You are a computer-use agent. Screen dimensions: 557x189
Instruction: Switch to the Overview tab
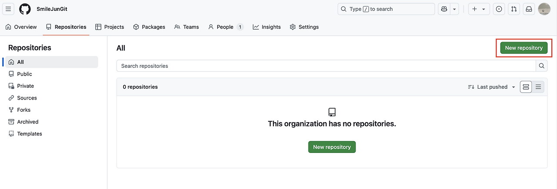click(x=21, y=27)
